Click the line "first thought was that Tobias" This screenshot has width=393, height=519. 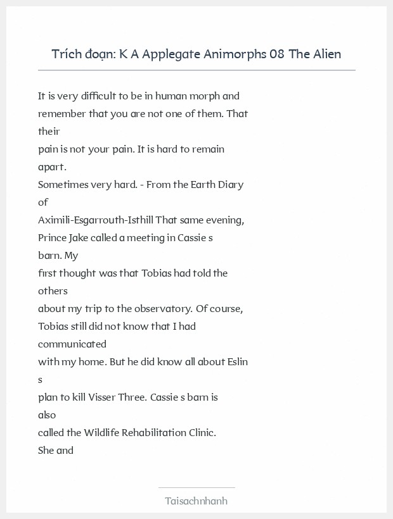(x=132, y=273)
